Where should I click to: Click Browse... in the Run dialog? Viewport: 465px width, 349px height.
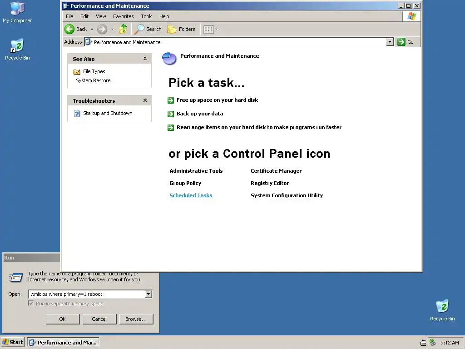(136, 319)
